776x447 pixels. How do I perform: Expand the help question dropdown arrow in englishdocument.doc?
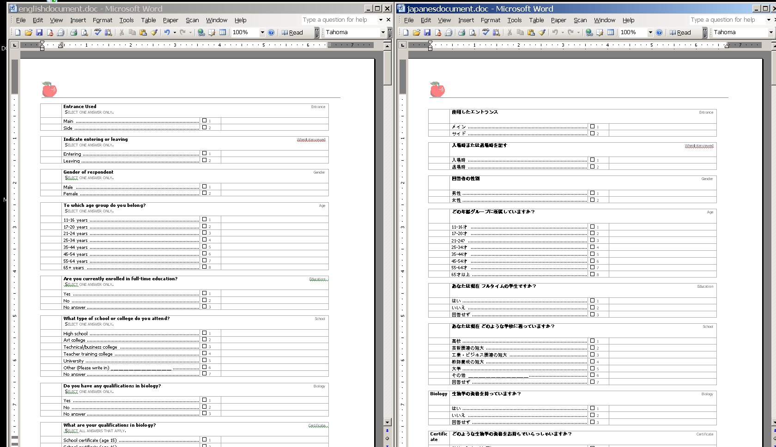pyautogui.click(x=381, y=20)
